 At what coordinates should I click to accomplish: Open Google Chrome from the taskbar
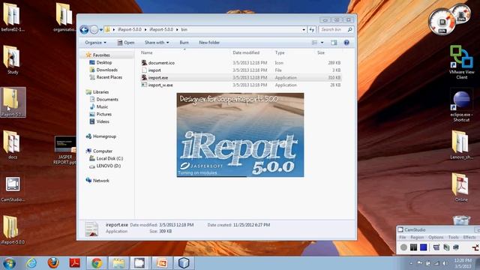(x=97, y=263)
